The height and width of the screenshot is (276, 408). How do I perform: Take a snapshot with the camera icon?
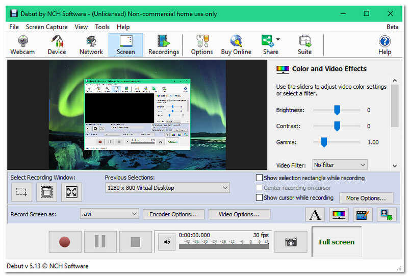click(291, 242)
